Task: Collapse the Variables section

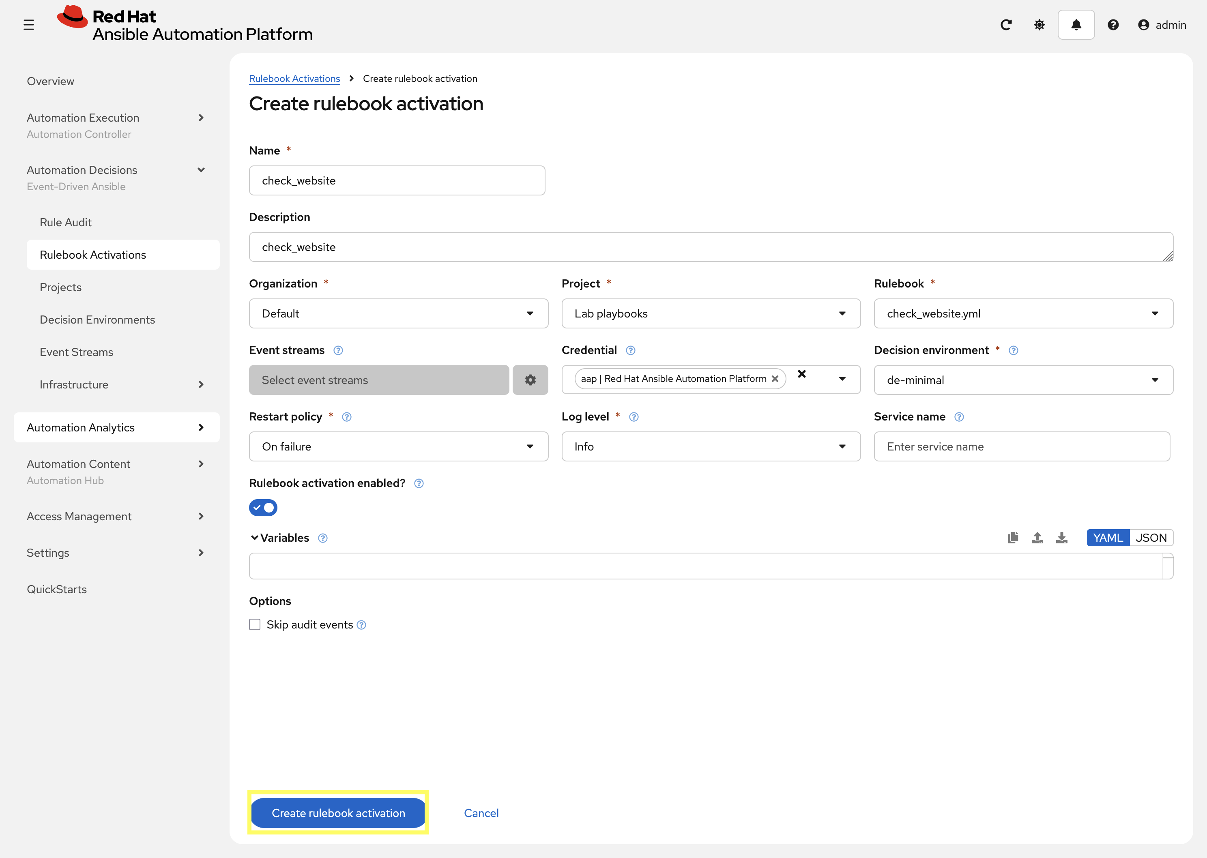Action: [254, 537]
